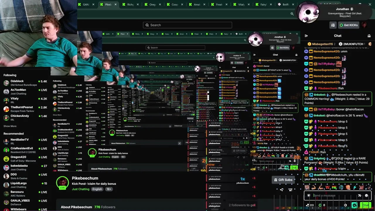Switch to the BotRi browser tab
The image size is (375, 211).
click(x=286, y=5)
